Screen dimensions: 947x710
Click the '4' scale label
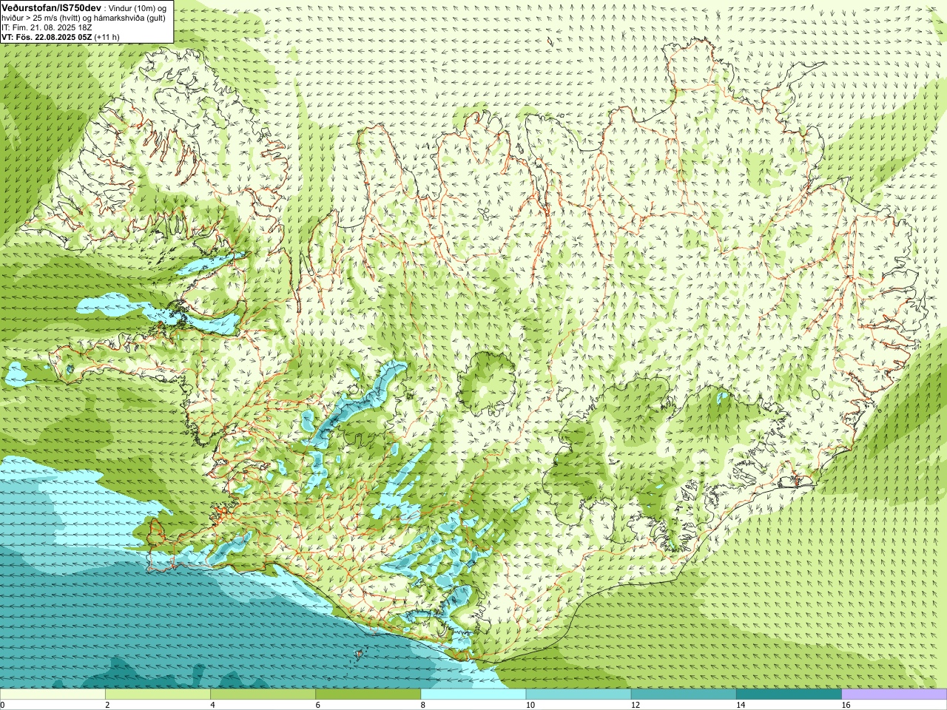[213, 706]
